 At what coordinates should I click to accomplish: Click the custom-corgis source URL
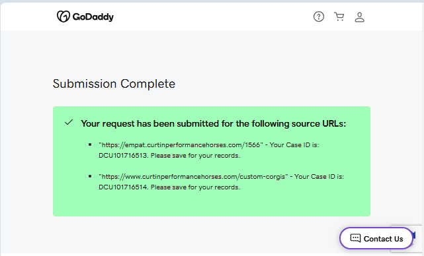pos(193,177)
